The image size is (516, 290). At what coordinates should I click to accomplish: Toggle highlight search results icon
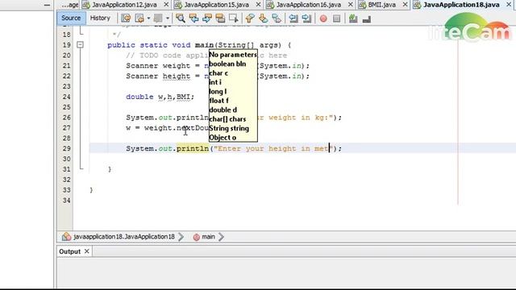(220, 19)
